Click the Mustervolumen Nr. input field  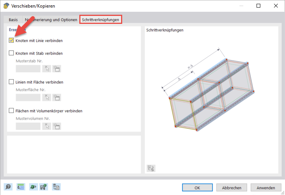click(28, 126)
